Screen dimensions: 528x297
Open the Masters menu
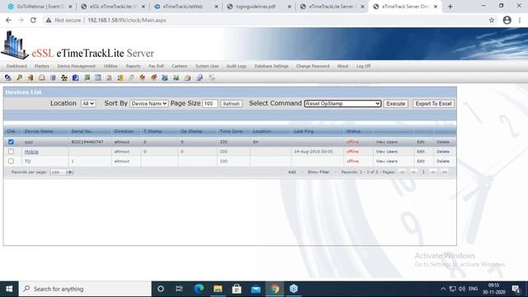click(42, 66)
